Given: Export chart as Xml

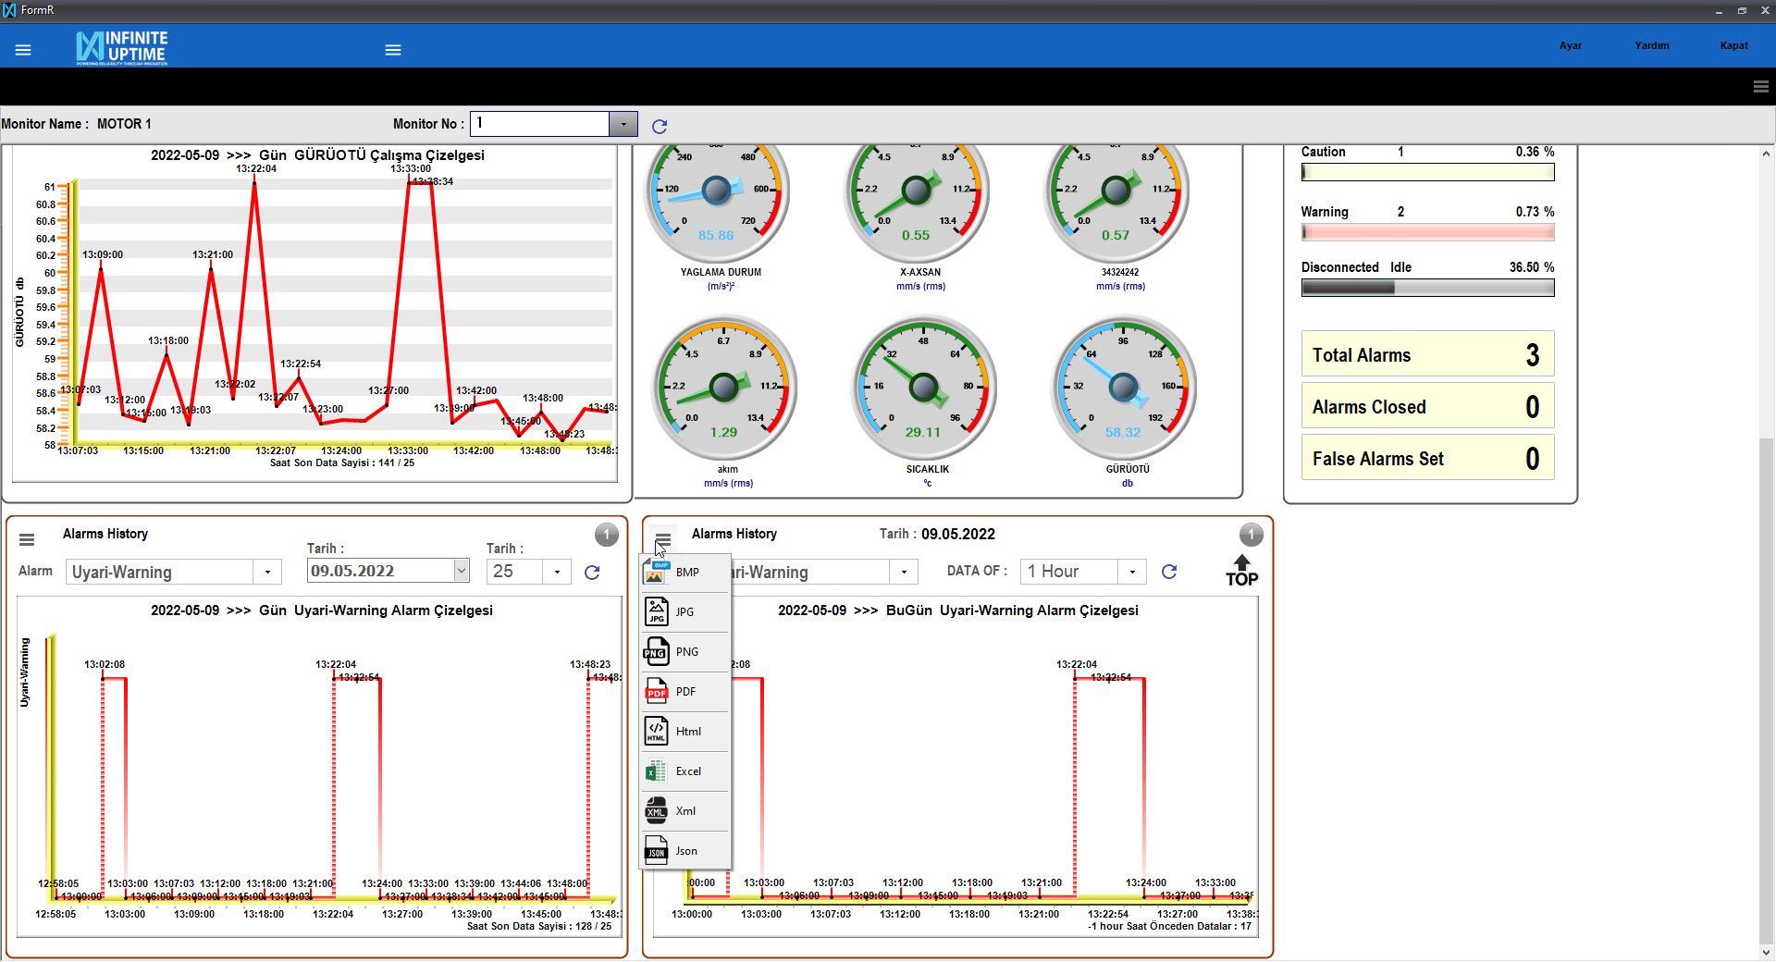Looking at the screenshot, I should pyautogui.click(x=685, y=811).
